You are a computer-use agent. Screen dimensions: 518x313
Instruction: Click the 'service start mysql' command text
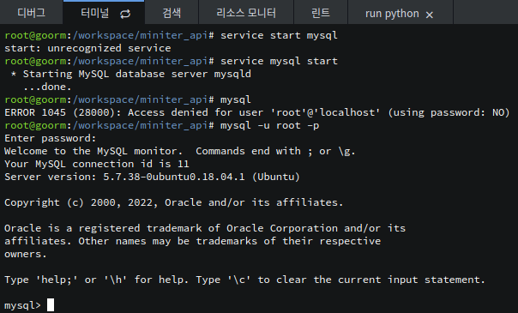coord(279,35)
